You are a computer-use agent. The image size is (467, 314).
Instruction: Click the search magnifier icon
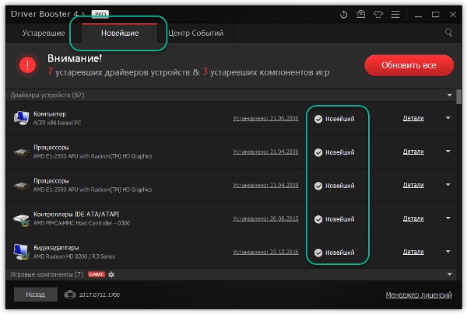pos(448,33)
